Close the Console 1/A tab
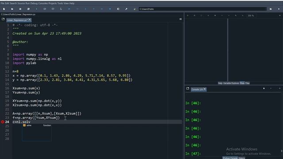Viewport: 283px width, 159px height. (205, 89)
